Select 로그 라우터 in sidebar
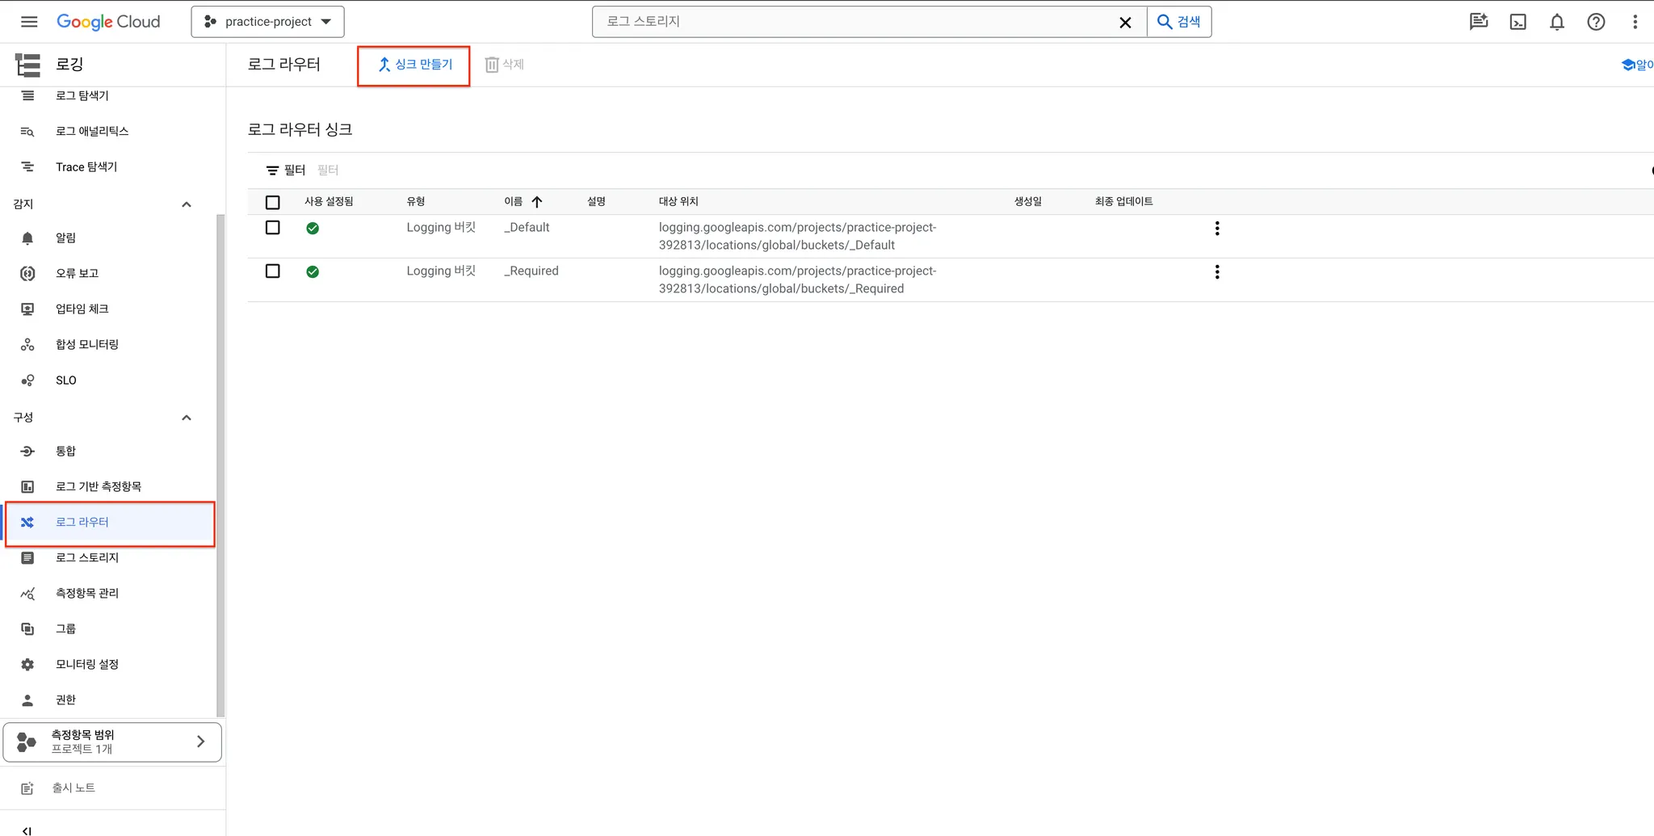1654x836 pixels. point(110,523)
